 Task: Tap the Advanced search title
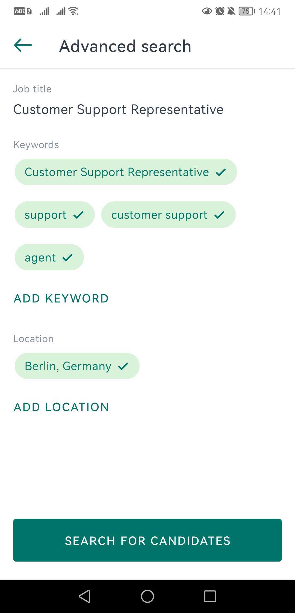click(125, 46)
